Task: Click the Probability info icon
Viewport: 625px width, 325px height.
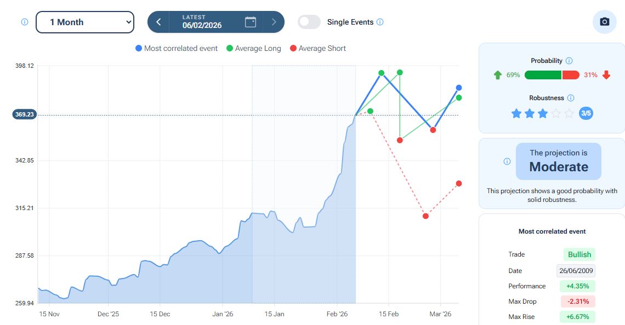Action: (x=569, y=61)
